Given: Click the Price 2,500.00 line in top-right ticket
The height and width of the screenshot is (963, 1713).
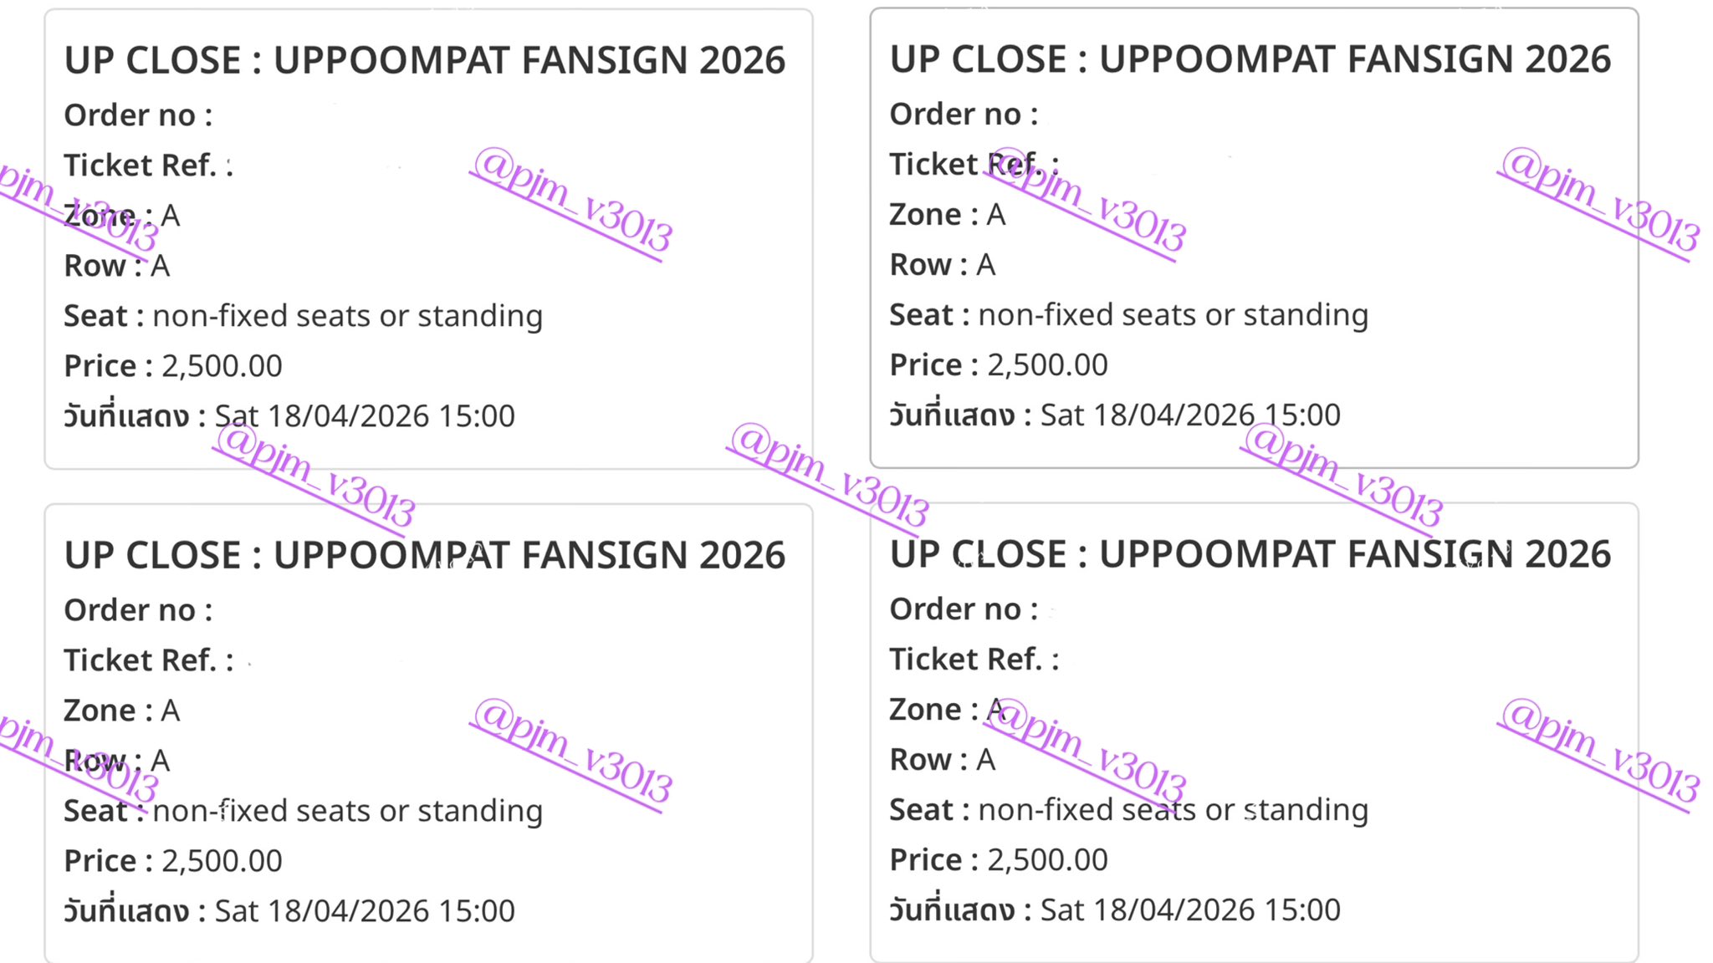Looking at the screenshot, I should (999, 365).
